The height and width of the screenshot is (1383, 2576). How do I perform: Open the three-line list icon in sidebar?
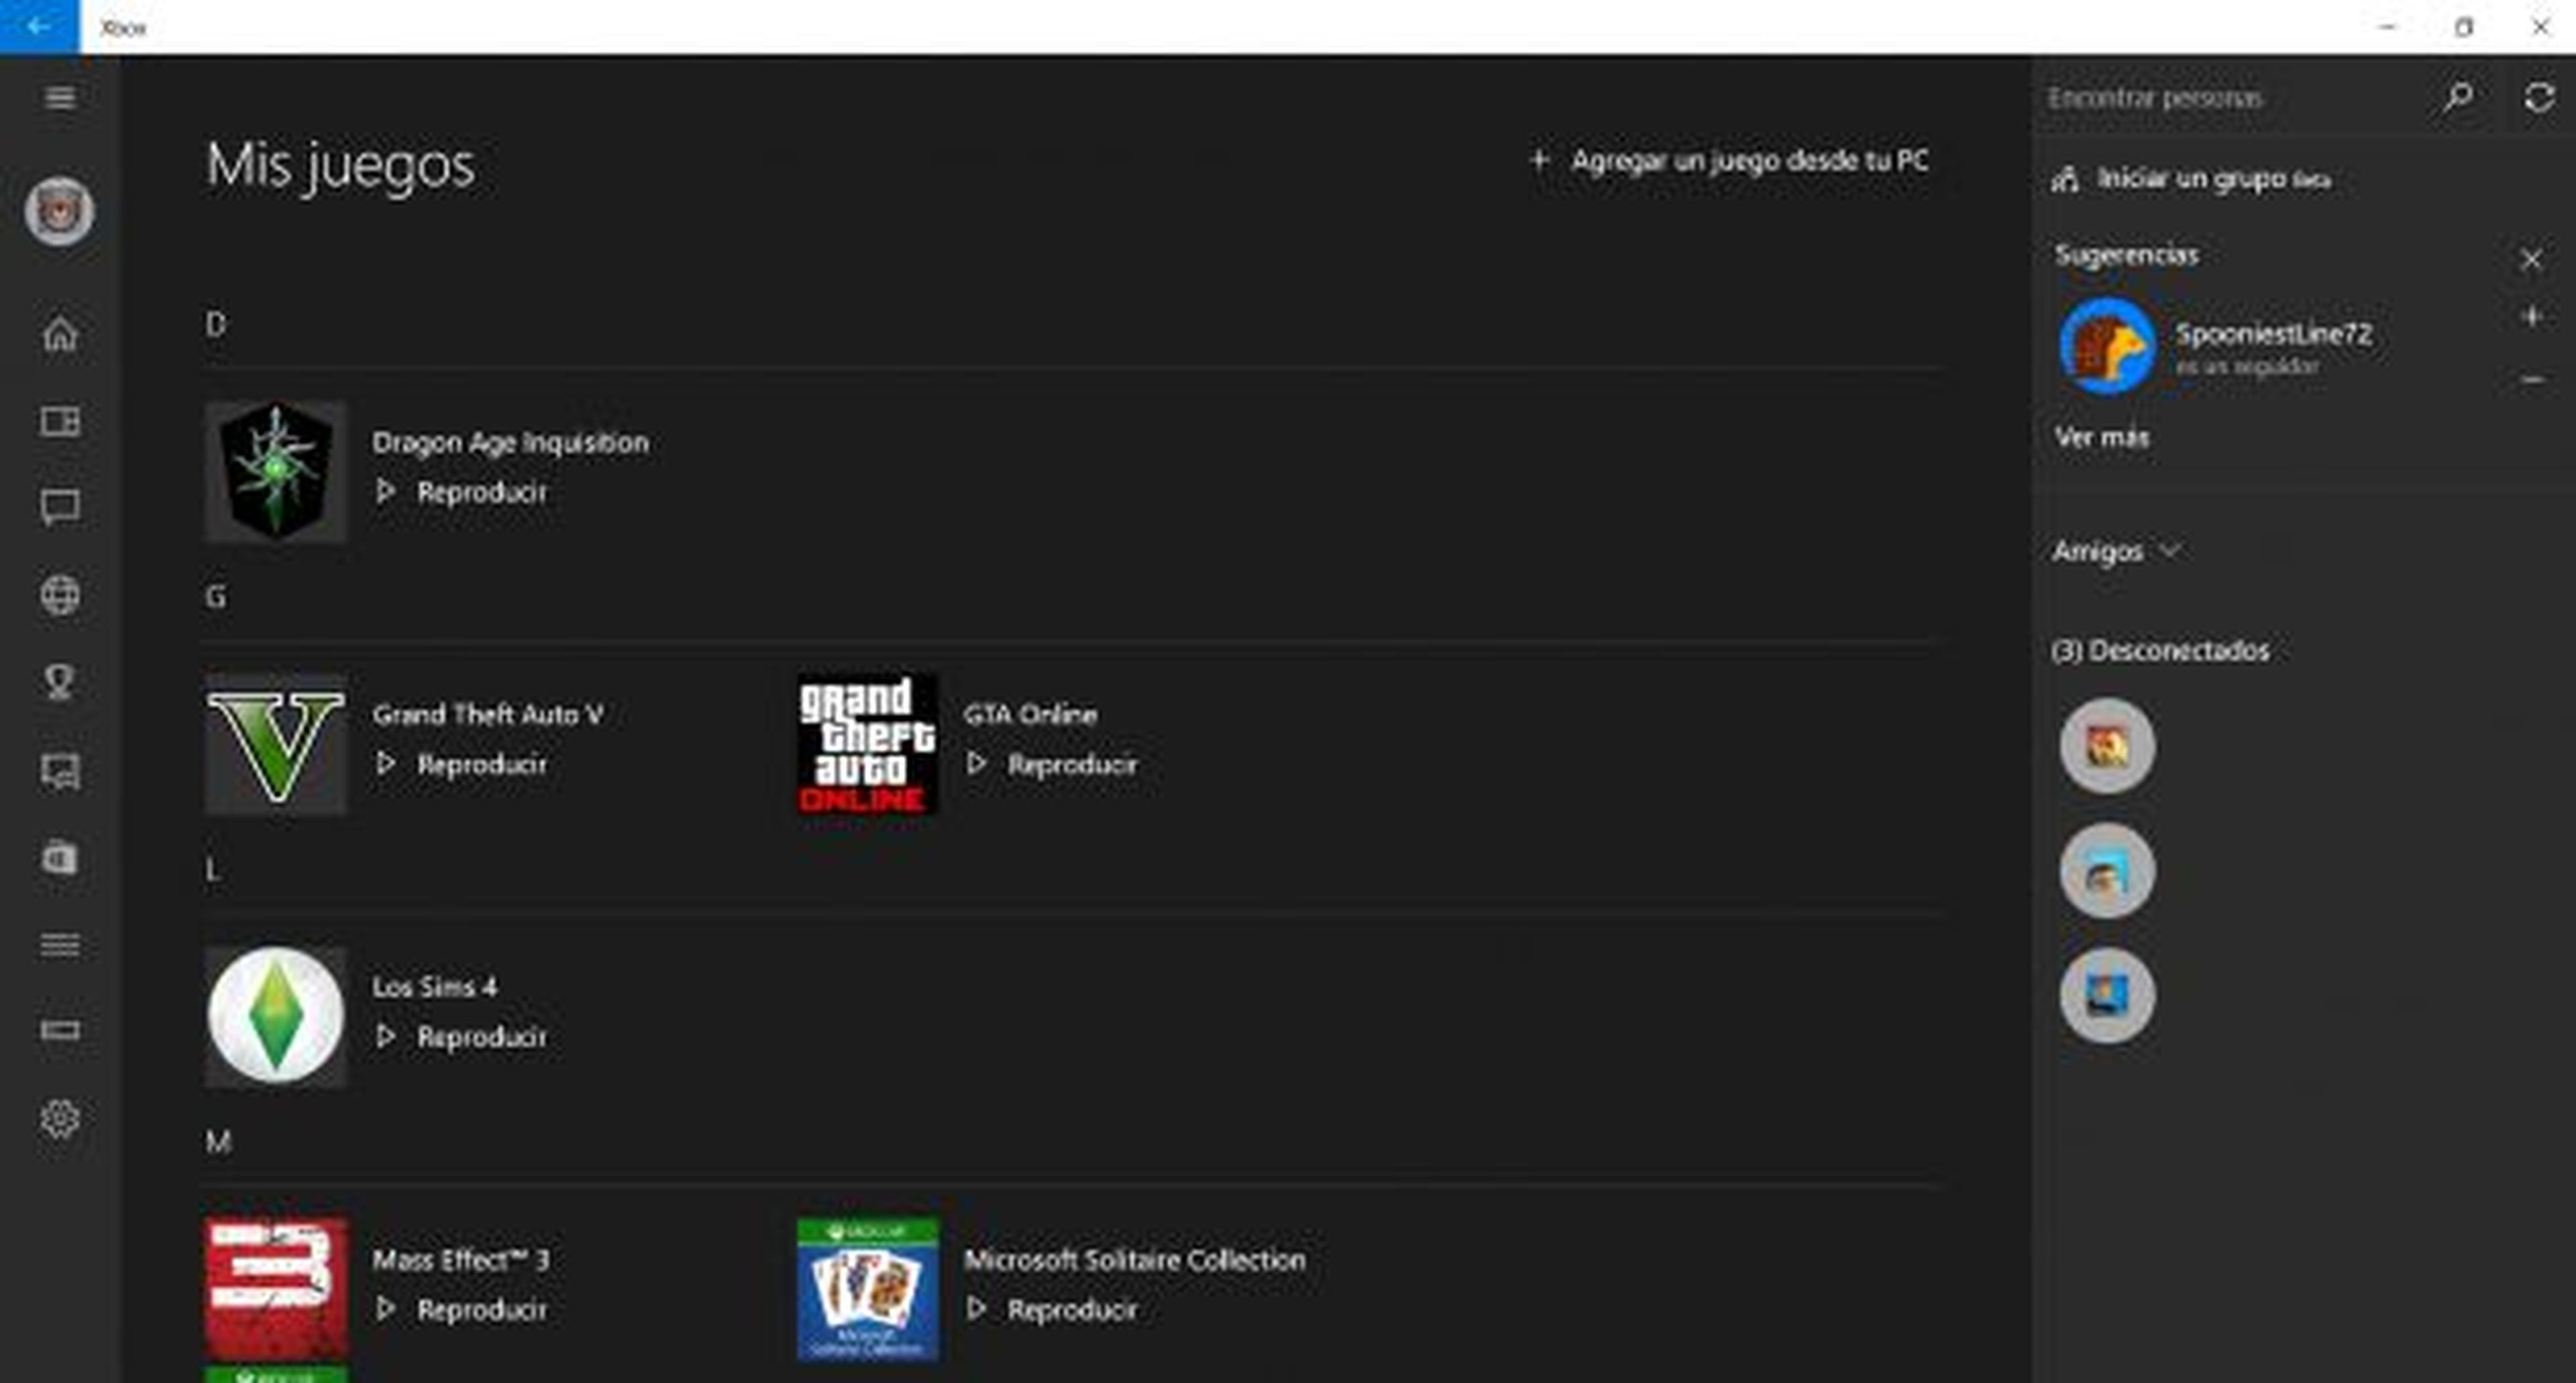(x=60, y=945)
